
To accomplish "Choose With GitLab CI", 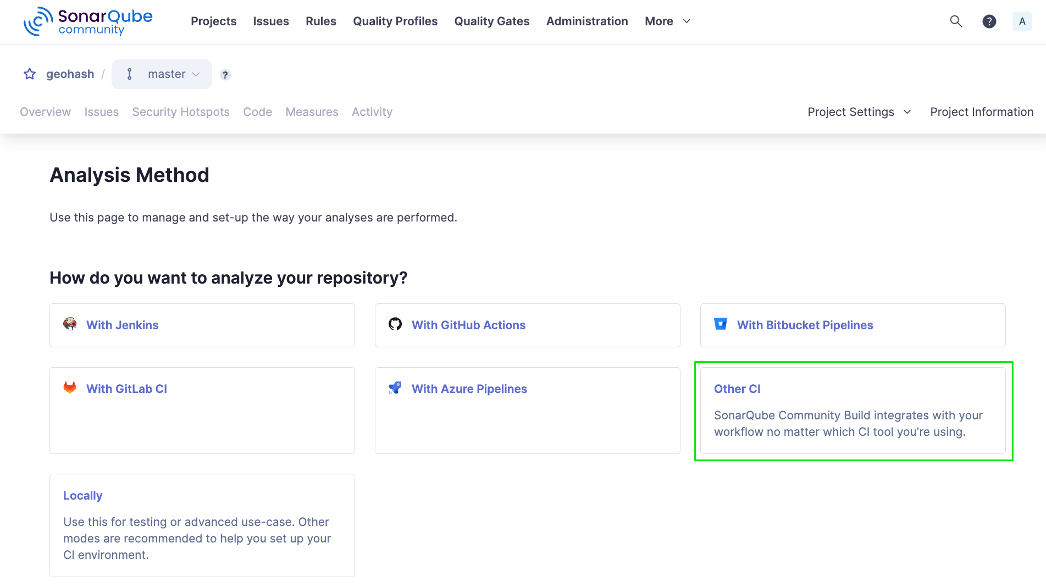I will 202,411.
